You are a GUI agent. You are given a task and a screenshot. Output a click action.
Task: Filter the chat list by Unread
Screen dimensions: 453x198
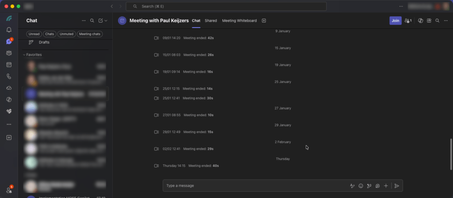pyautogui.click(x=34, y=34)
